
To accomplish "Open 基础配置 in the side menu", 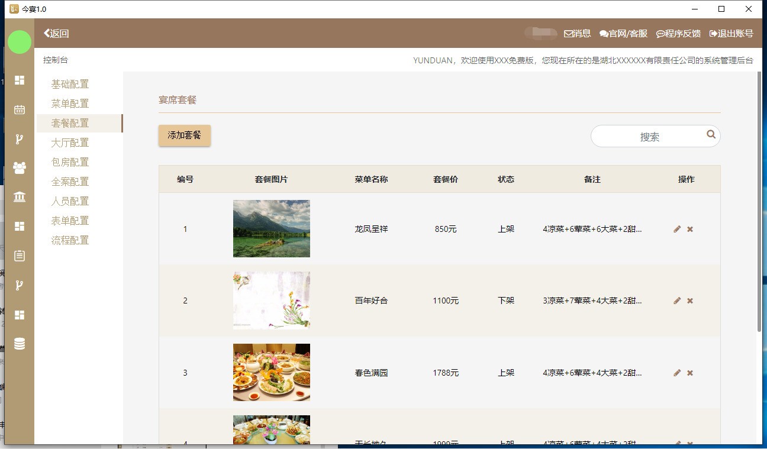I will 70,84.
